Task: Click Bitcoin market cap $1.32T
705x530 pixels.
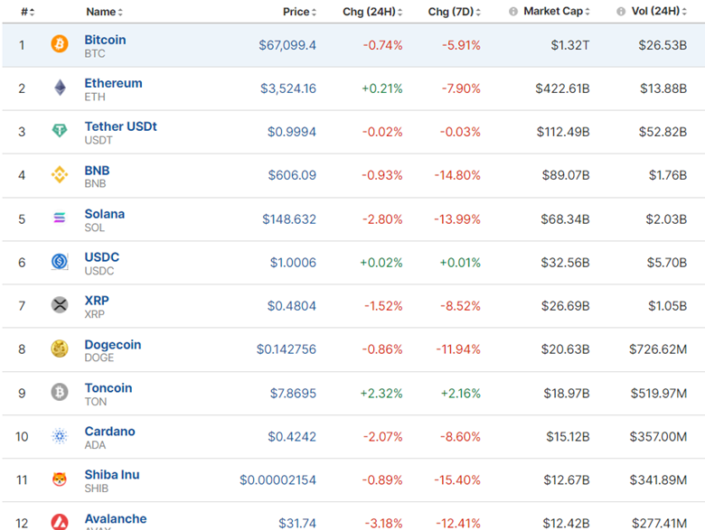Action: (570, 45)
